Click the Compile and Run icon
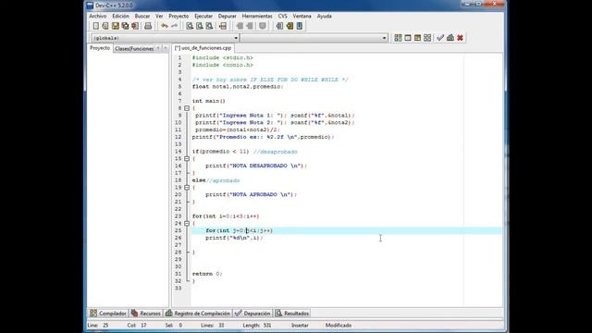This screenshot has width=592, height=333. 417,38
